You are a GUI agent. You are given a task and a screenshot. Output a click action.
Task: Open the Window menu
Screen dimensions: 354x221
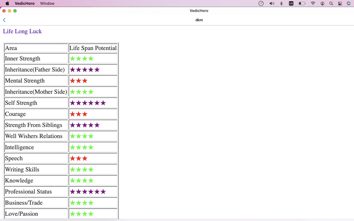(x=47, y=4)
